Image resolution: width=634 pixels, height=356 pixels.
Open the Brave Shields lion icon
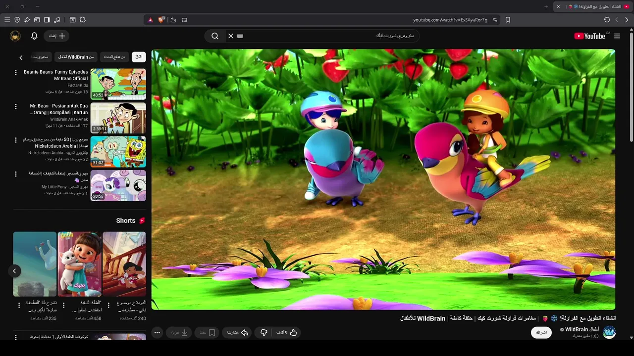pyautogui.click(x=161, y=20)
